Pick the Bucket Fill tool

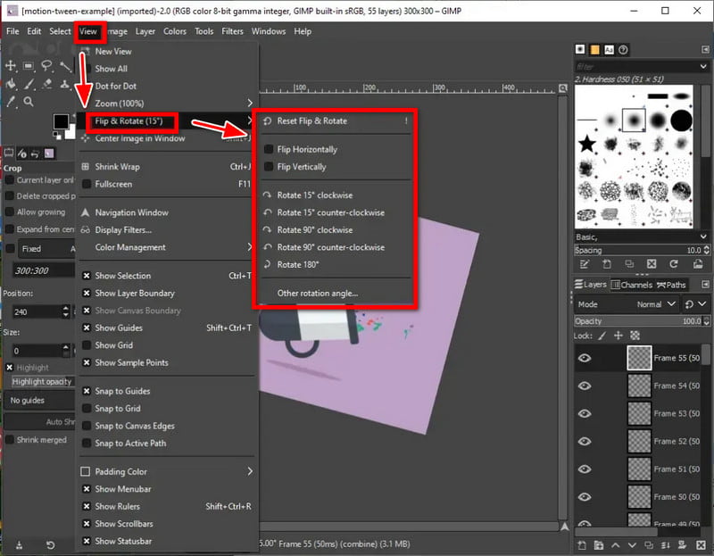pyautogui.click(x=12, y=84)
